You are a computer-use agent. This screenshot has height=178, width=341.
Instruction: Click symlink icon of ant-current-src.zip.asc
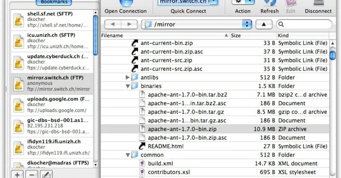pos(135,69)
